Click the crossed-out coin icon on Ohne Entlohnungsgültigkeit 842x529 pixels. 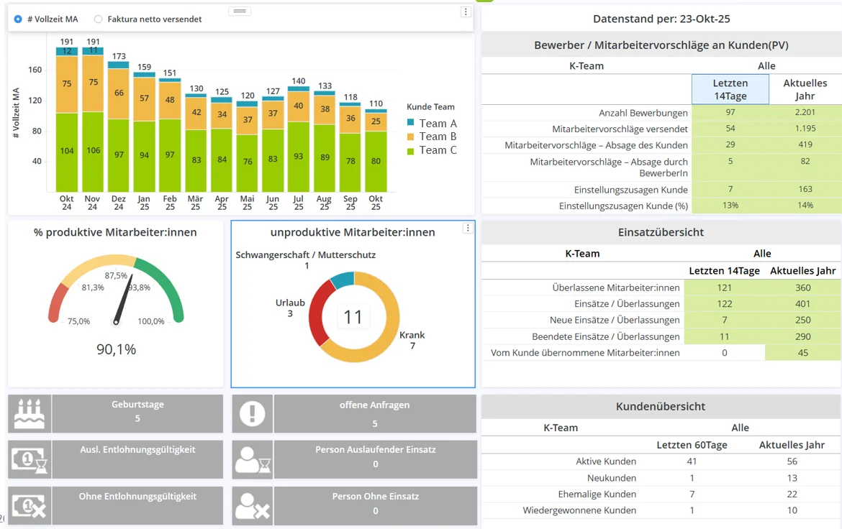coord(29,505)
